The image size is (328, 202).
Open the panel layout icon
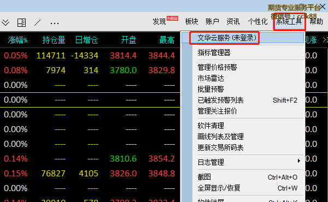point(21,22)
